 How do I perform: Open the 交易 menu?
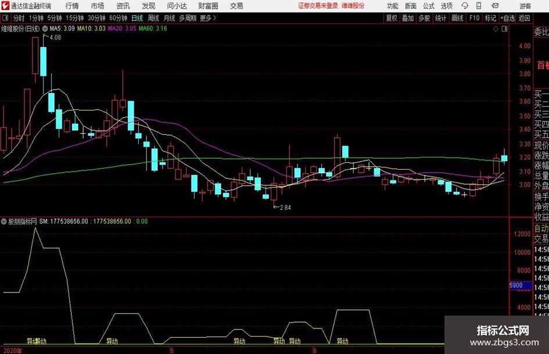point(236,6)
